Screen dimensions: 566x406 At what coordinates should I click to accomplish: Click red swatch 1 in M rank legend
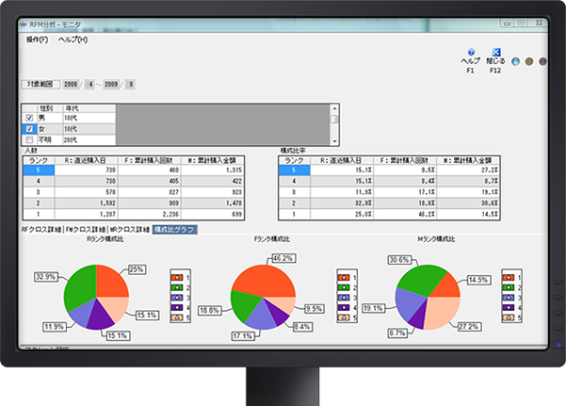(x=508, y=277)
